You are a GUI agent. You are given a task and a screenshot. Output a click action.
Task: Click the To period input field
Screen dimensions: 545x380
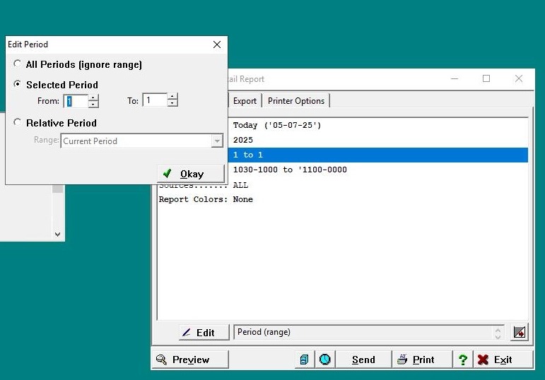tap(155, 100)
